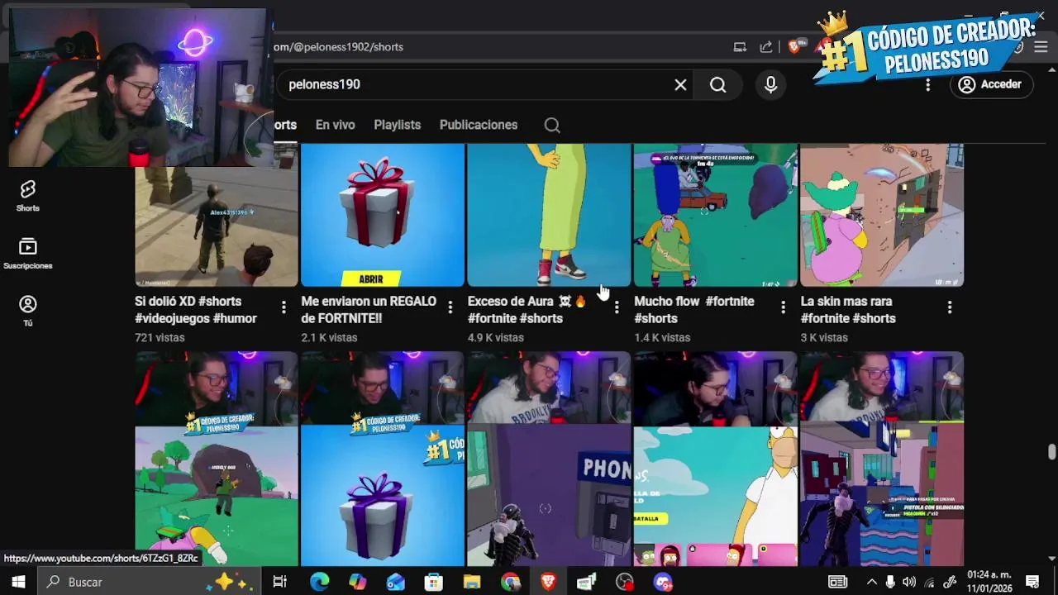Image resolution: width=1058 pixels, height=595 pixels.
Task: Launch Microsoft Edge from the taskbar
Action: [319, 582]
